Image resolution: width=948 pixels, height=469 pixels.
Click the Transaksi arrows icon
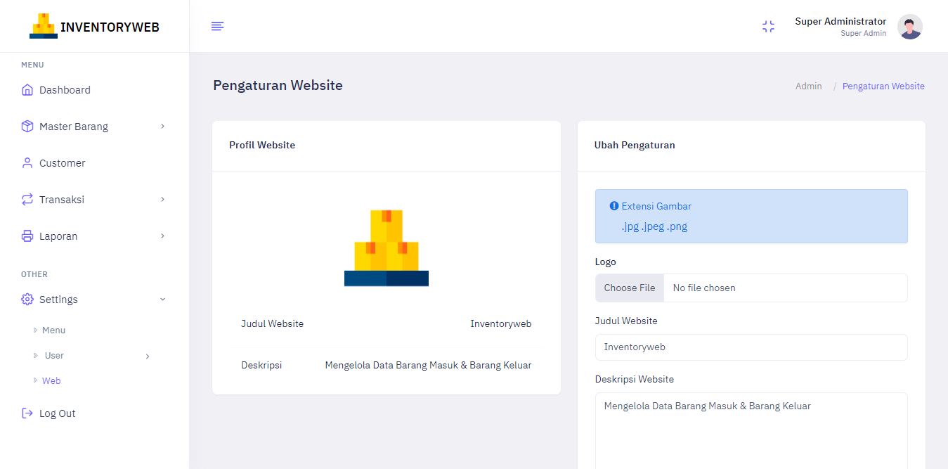pos(27,199)
